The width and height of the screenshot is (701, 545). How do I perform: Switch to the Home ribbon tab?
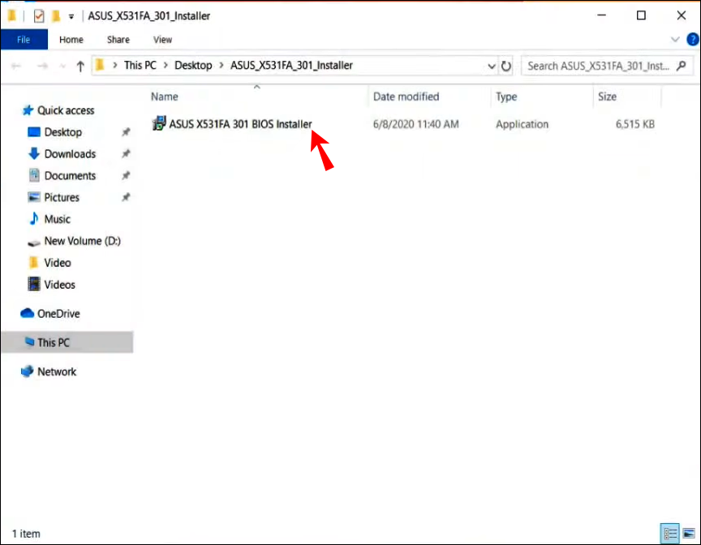(71, 40)
